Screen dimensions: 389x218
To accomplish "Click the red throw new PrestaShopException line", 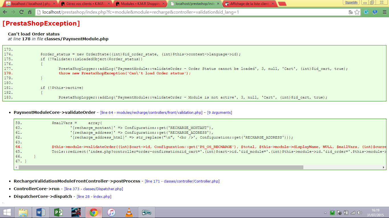I will [x=125, y=73].
